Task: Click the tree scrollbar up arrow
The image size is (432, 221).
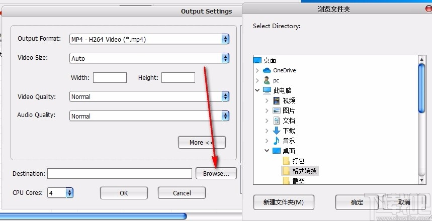Action: pyautogui.click(x=421, y=59)
